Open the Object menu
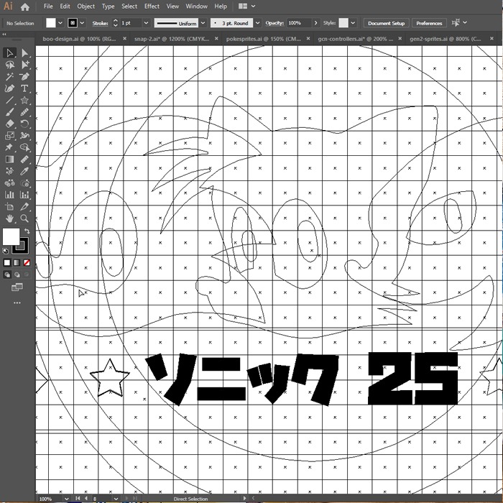 point(86,6)
